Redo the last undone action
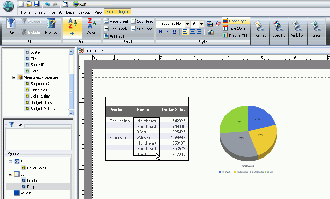 (55, 4)
